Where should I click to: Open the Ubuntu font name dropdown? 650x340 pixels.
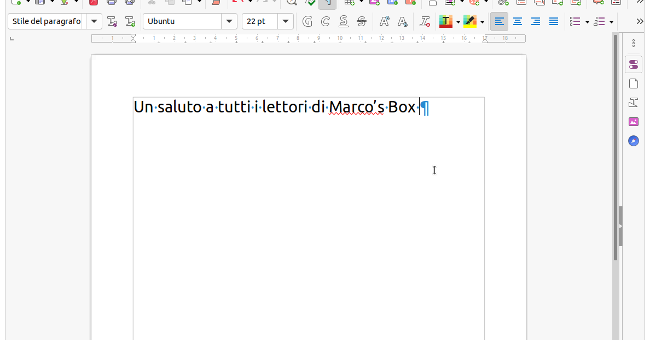coord(229,21)
